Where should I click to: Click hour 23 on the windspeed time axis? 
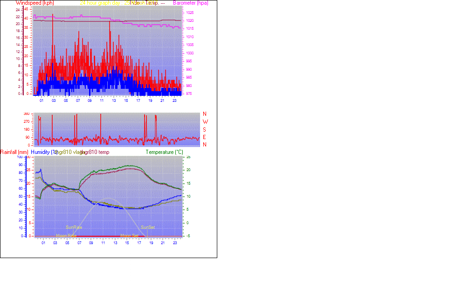click(174, 100)
